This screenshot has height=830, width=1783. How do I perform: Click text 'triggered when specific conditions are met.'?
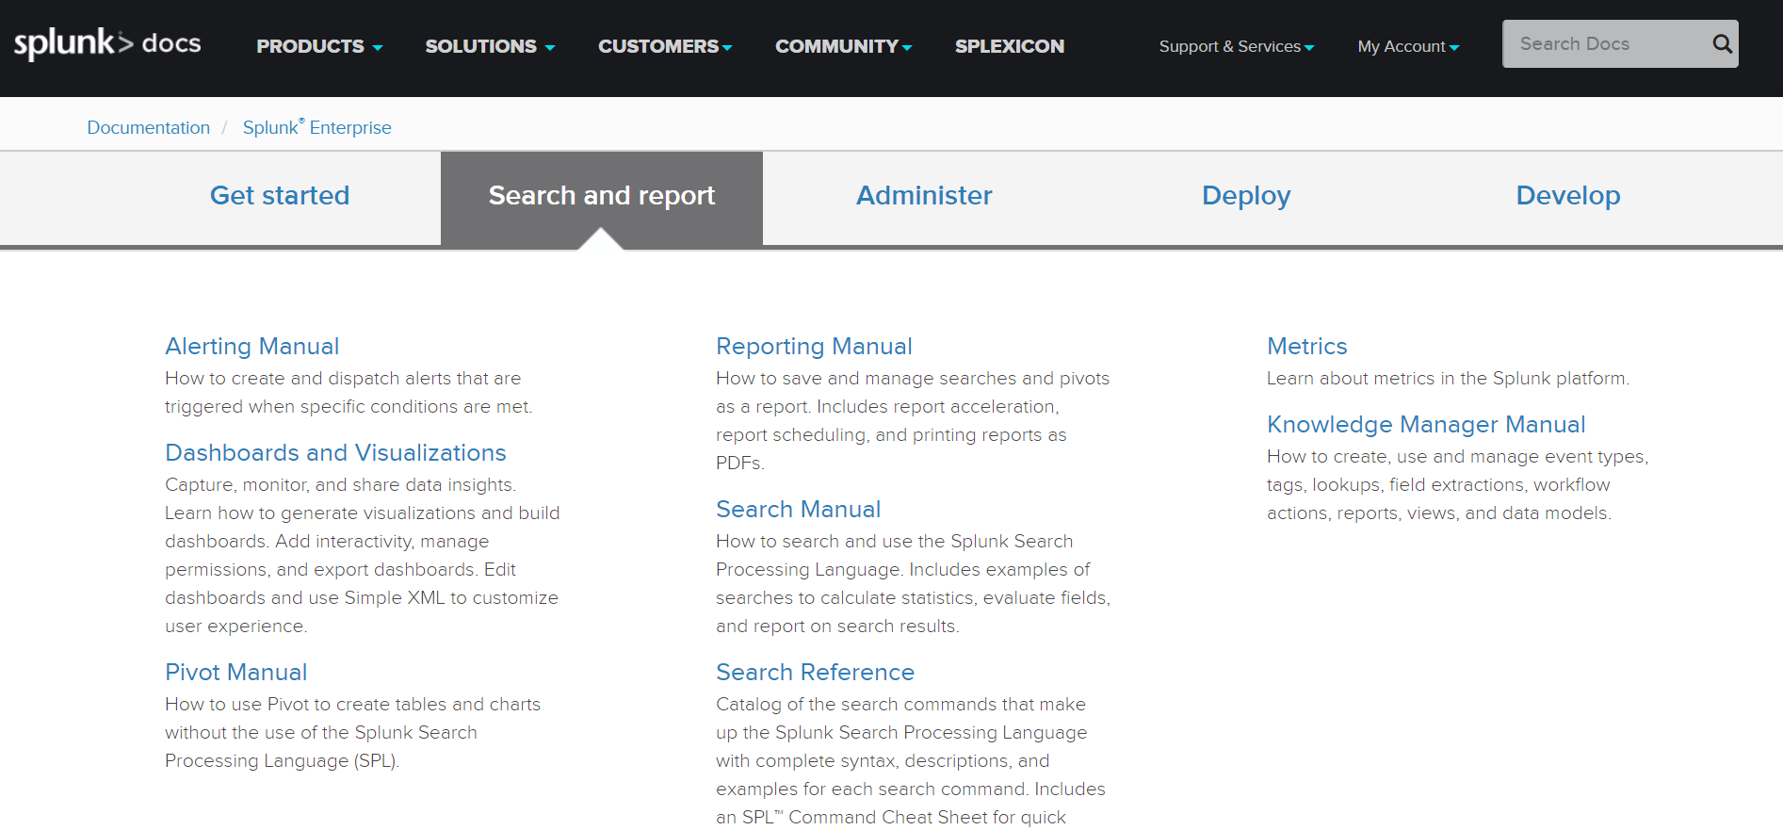(x=348, y=407)
